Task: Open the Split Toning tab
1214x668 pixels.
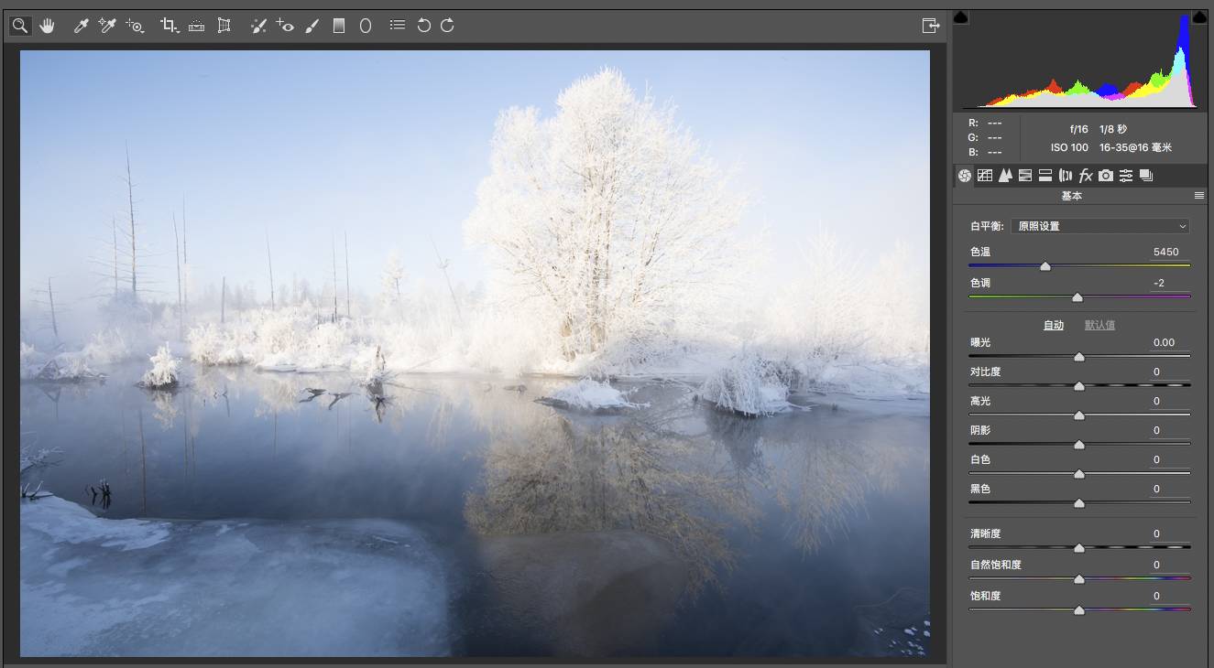Action: click(1045, 176)
